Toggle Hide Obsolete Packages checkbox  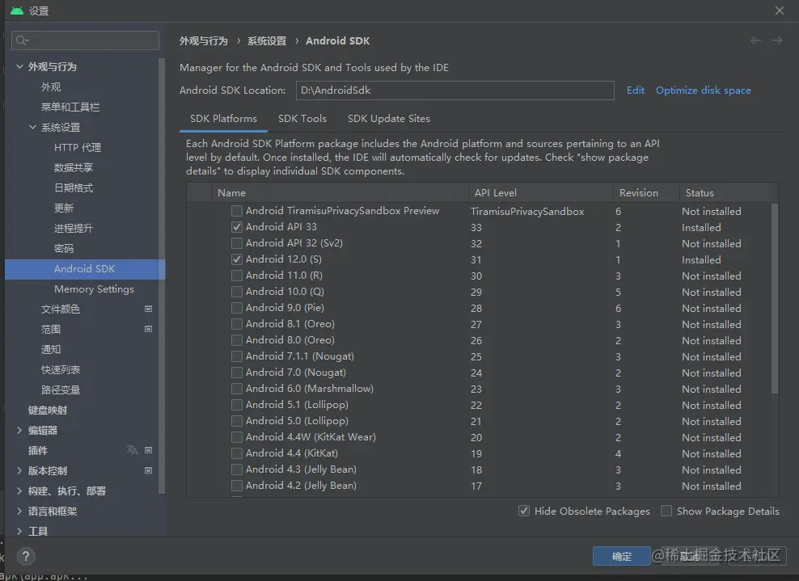524,511
